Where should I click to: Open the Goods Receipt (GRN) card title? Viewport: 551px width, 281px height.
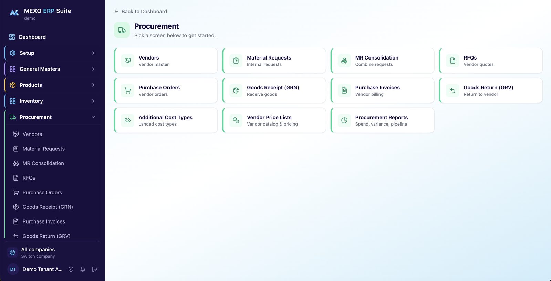point(273,88)
